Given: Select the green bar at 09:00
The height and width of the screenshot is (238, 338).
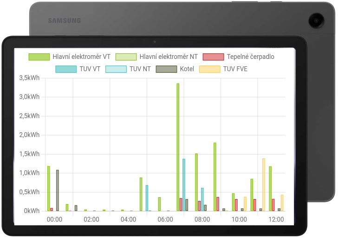Looking at the screenshot, I should click(214, 177).
